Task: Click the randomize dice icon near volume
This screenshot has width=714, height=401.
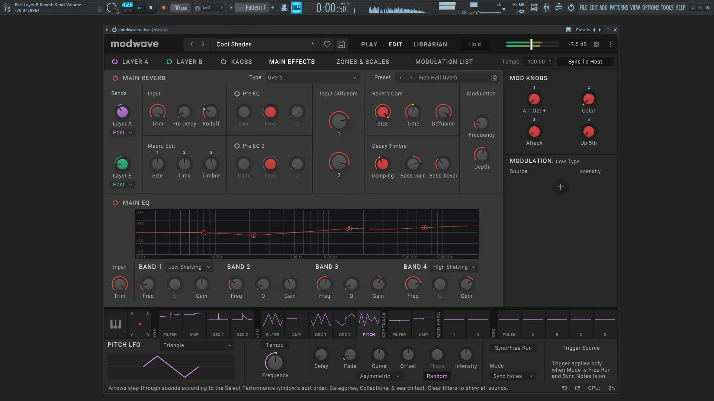Action: [x=596, y=44]
